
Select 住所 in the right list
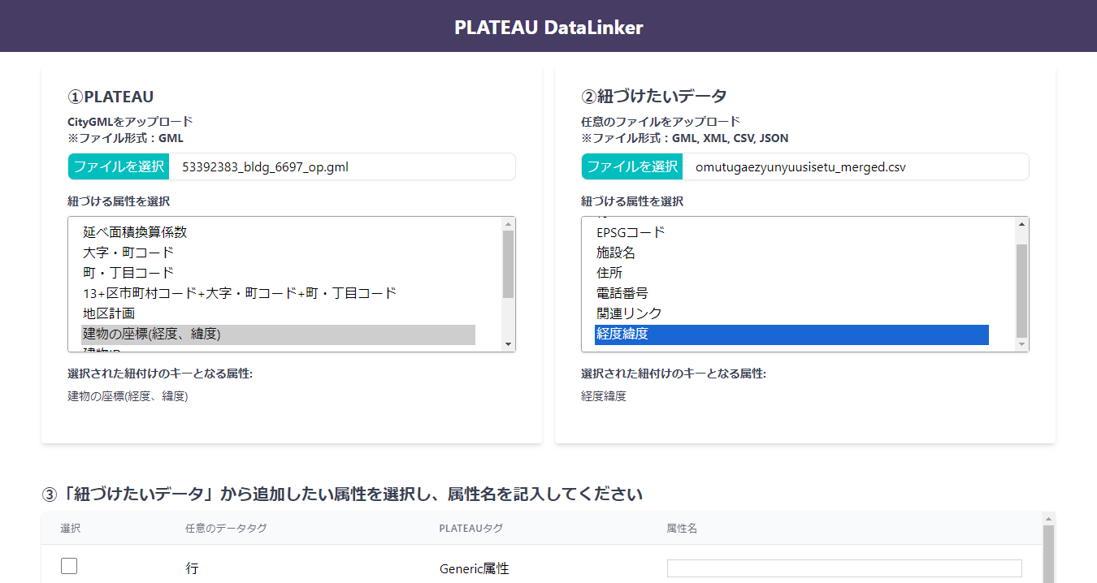point(609,273)
